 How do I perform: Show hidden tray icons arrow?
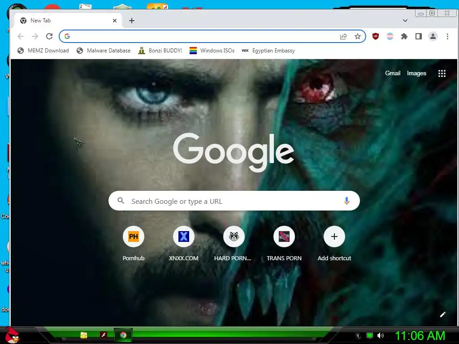pos(358,336)
